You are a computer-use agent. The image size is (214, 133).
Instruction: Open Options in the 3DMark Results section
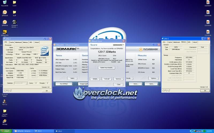(154, 78)
